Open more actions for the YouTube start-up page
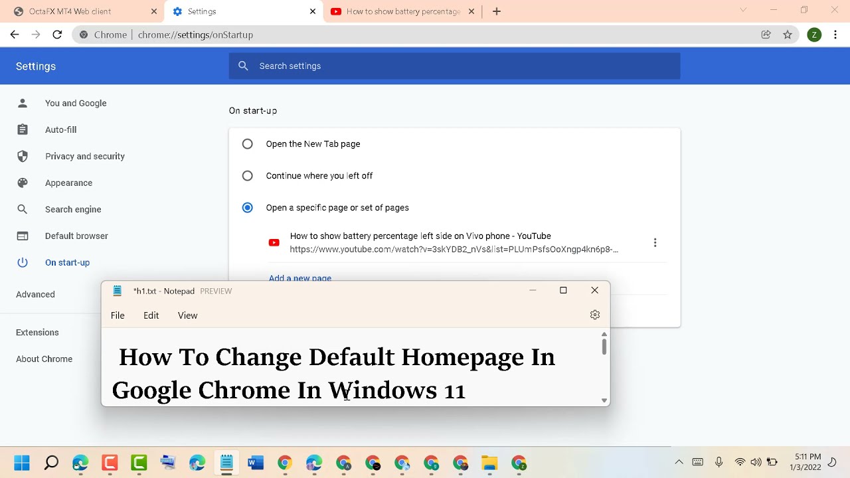Screen dimensions: 850x478 pos(655,243)
